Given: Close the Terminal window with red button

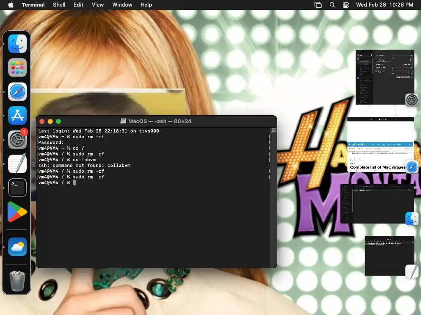Looking at the screenshot, I should tap(42, 121).
